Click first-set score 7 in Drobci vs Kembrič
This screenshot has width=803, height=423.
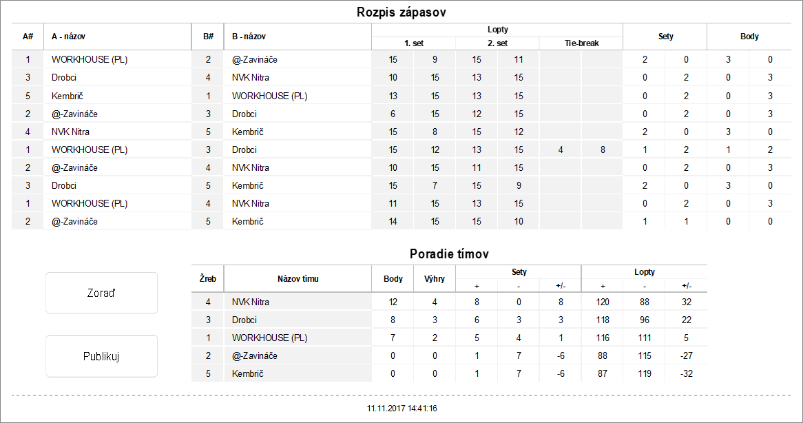pyautogui.click(x=435, y=185)
